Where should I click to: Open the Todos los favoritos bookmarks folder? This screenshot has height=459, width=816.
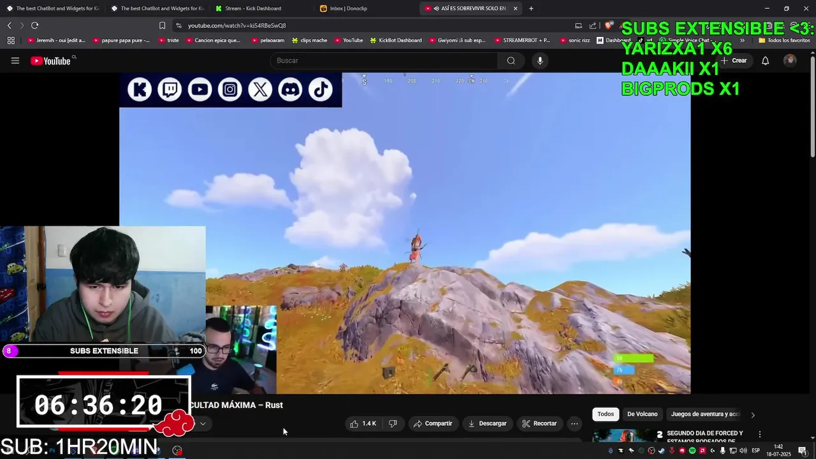tap(784, 40)
